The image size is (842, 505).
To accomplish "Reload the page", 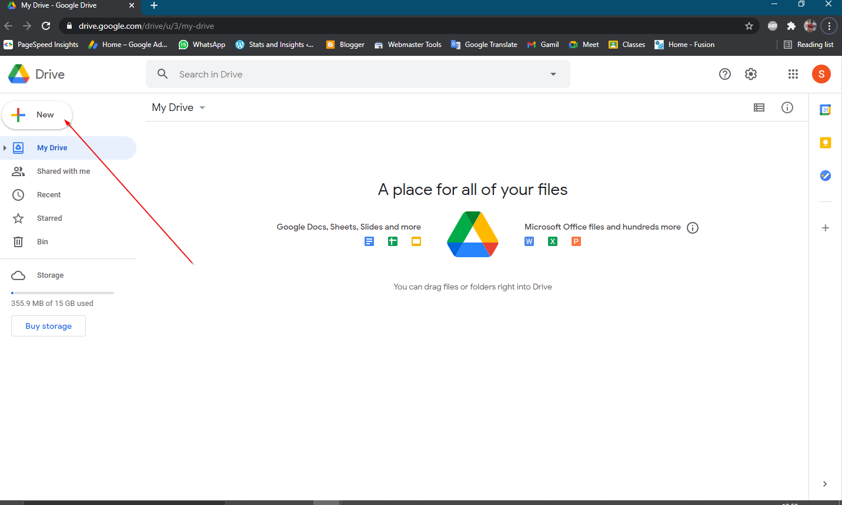I will coord(46,26).
